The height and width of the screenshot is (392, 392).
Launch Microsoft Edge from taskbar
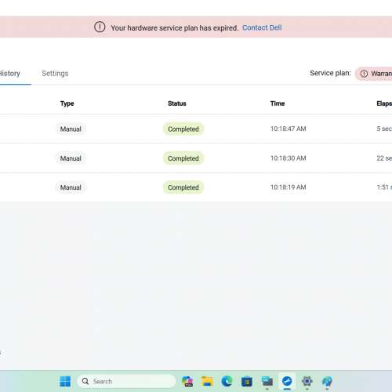(x=227, y=382)
